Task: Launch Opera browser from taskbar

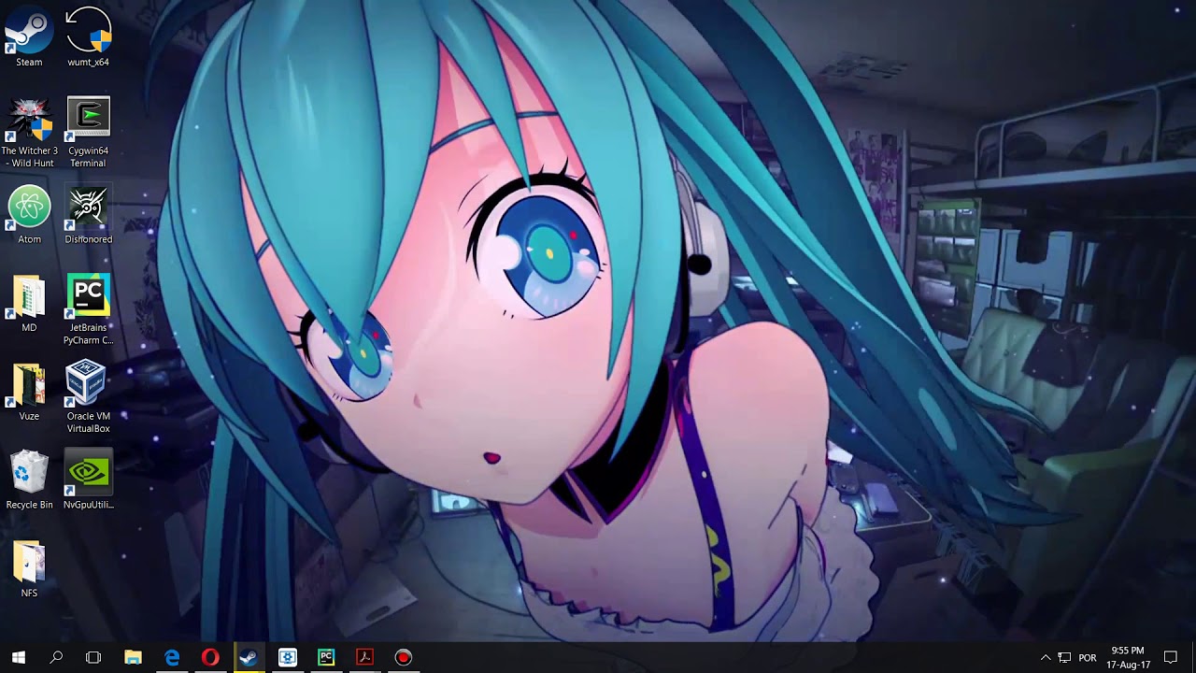Action: (x=210, y=657)
